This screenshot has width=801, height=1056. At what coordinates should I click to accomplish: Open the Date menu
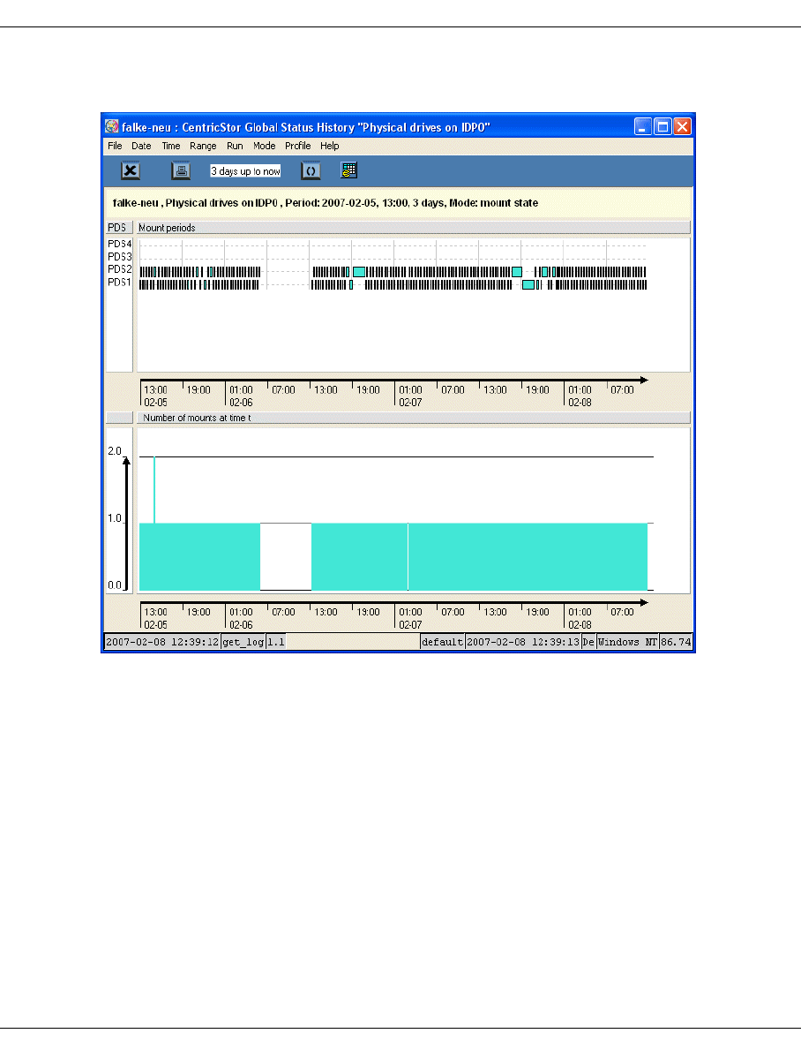(141, 146)
